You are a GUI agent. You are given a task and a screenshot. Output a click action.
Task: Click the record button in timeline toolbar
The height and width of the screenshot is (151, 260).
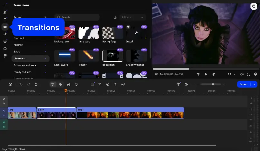point(10,84)
